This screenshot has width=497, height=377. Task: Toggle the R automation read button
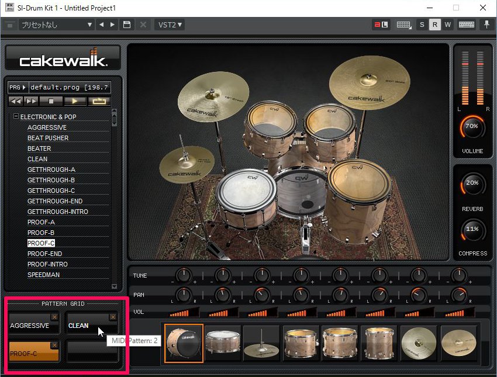(435, 25)
